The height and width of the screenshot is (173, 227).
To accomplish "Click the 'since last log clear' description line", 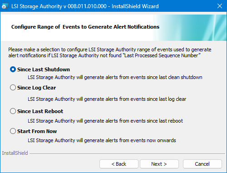I will 107,99.
